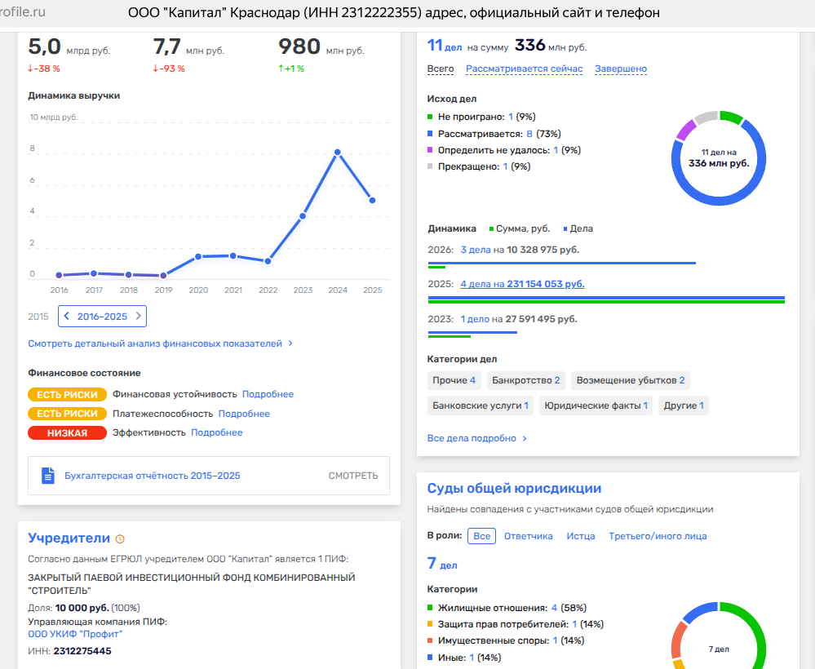Select the Все role filter
815x669 pixels.
[x=482, y=536]
